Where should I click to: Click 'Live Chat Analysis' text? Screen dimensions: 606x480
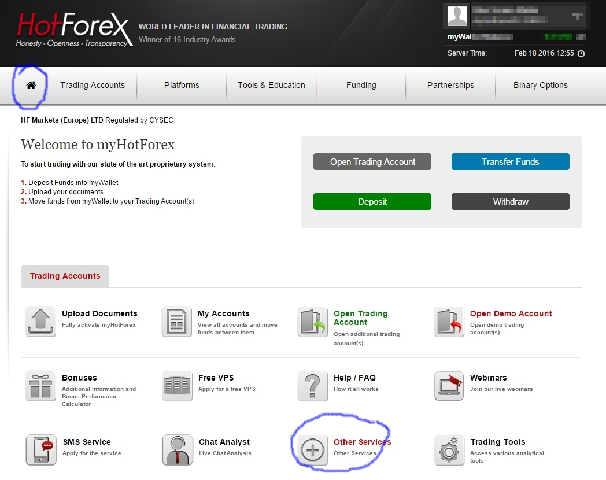click(225, 453)
